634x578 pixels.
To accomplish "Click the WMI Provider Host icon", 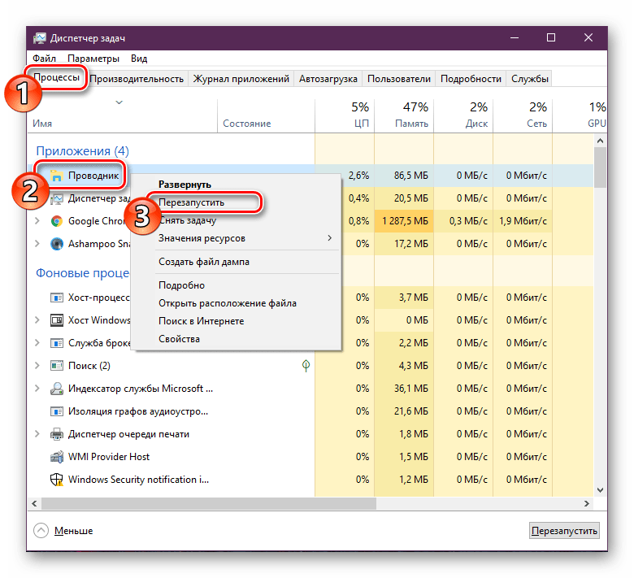I will [57, 457].
